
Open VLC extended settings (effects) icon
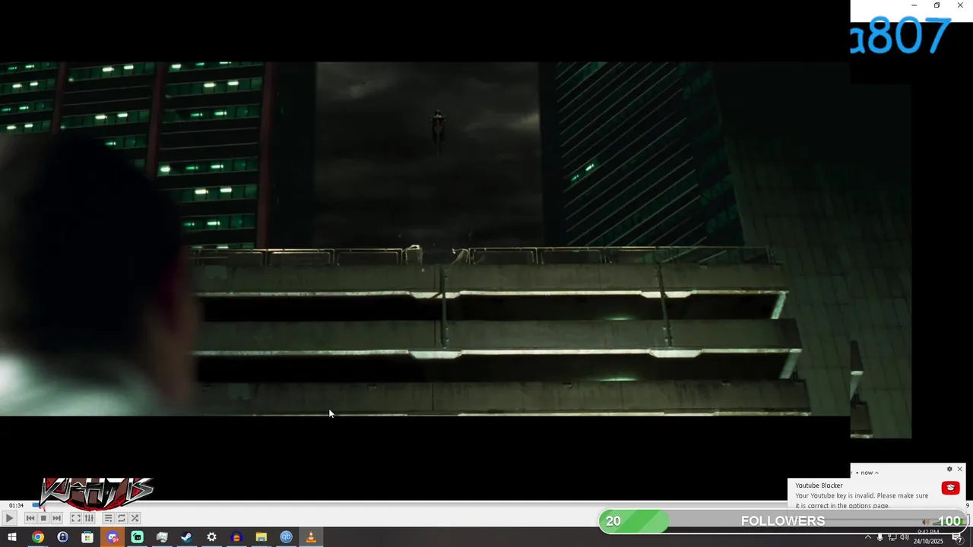point(89,518)
